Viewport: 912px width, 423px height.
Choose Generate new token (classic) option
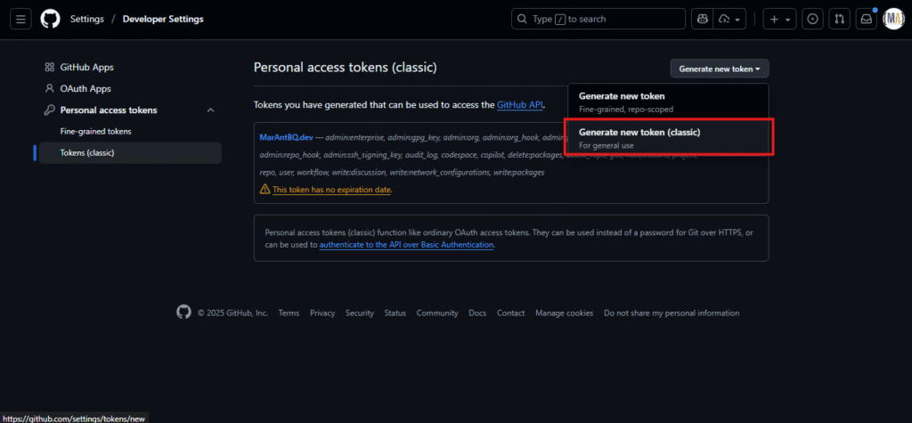click(x=668, y=138)
